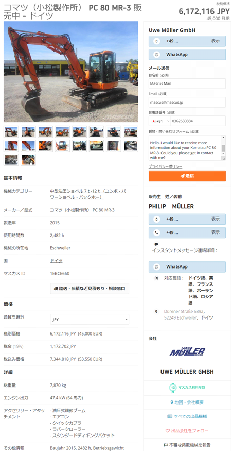232x452 pixels.
Task: Click the WhatsApp icon in seller section
Action: [x=157, y=267]
